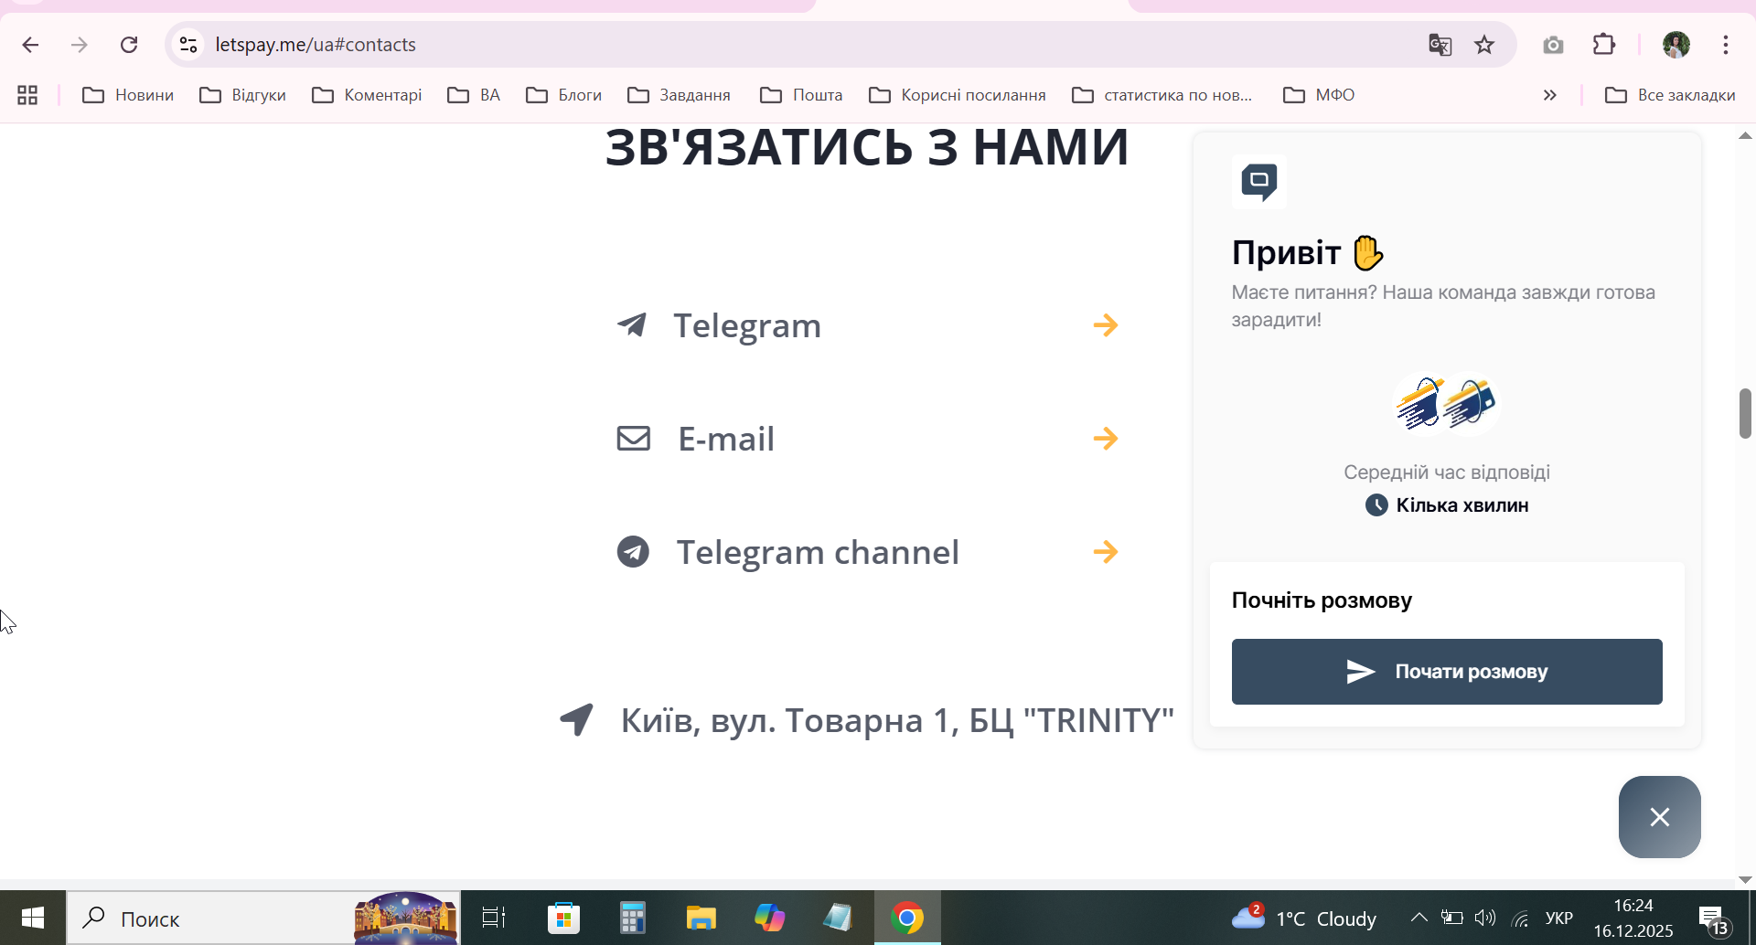Click the Telegram paper plane icon
Screen dimensions: 1756x945
tap(632, 324)
